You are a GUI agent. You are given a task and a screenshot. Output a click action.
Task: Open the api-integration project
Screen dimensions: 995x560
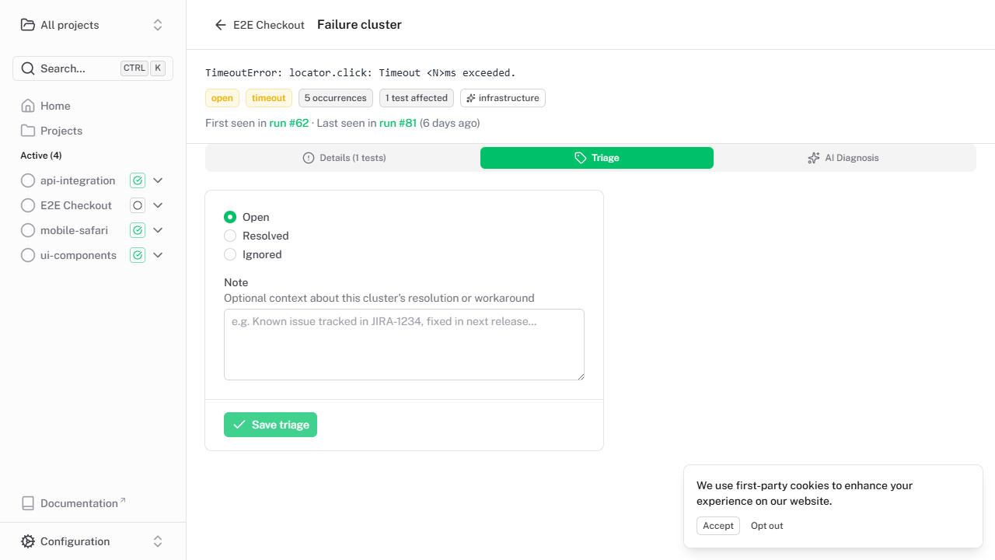point(78,180)
